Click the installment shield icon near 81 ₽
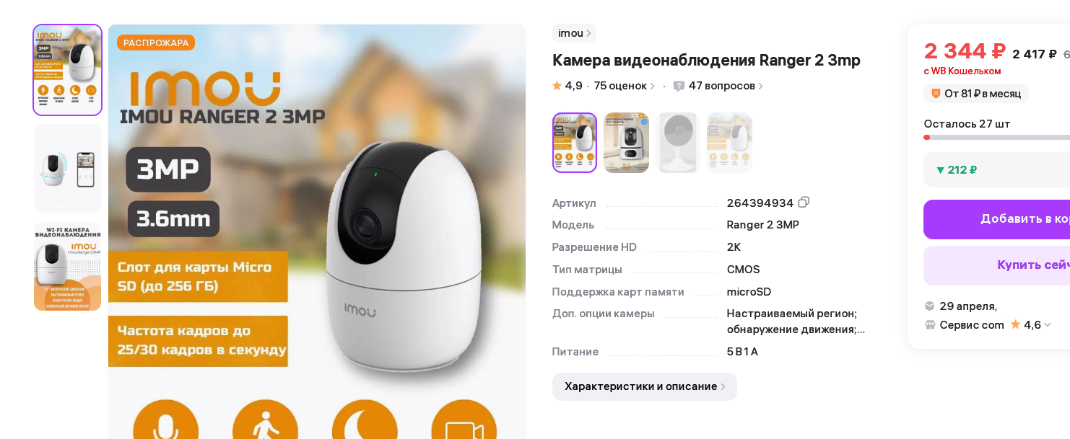The height and width of the screenshot is (439, 1070). pos(936,94)
